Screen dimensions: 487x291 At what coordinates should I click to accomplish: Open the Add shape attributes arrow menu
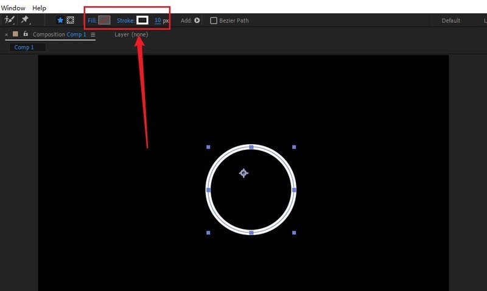tap(197, 20)
